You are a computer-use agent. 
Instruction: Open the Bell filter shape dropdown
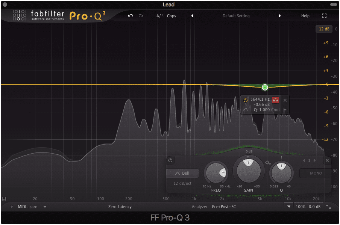[x=182, y=173]
